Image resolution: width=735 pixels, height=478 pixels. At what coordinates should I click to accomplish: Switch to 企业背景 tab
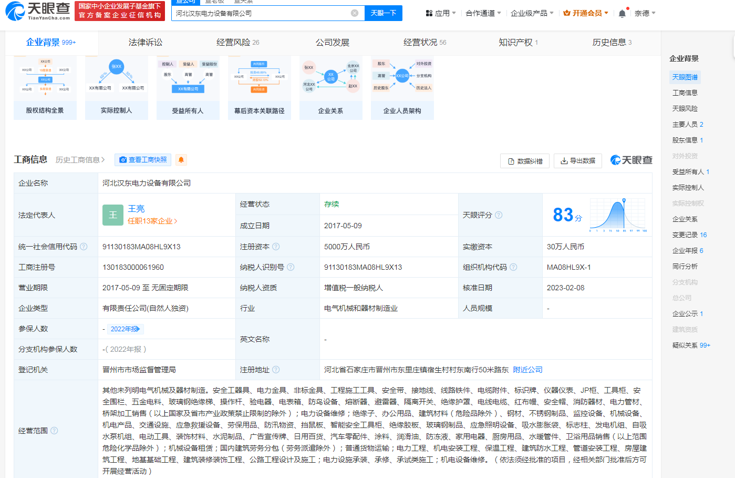(51, 43)
